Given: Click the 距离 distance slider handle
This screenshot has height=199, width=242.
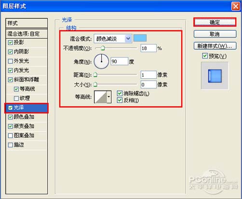Looking at the screenshot, I should 95,75.
